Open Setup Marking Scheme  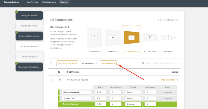click(x=29, y=36)
